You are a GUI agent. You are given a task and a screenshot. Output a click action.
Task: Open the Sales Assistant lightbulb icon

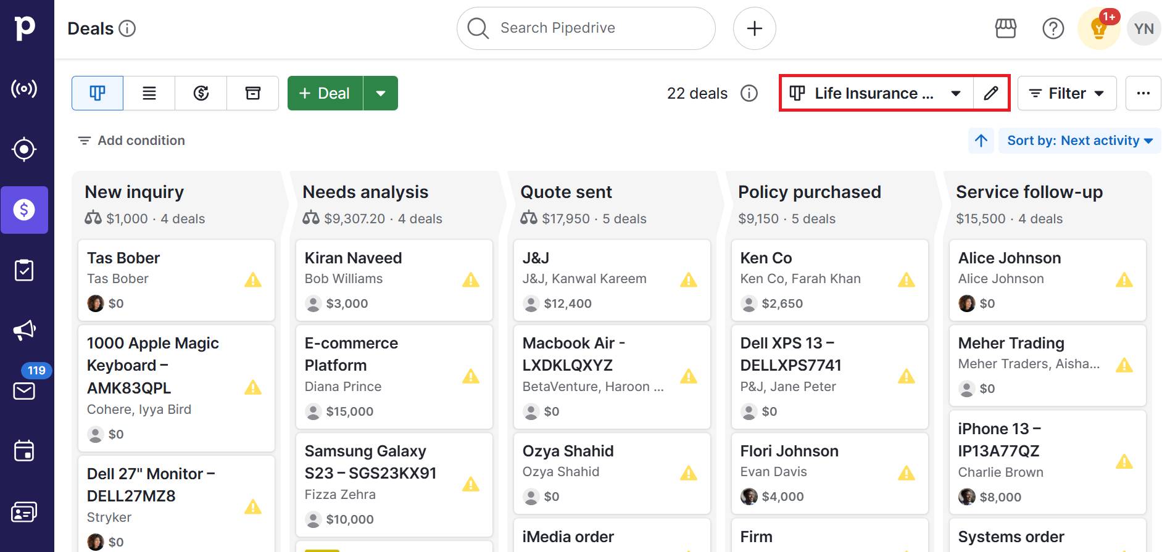[x=1098, y=28]
